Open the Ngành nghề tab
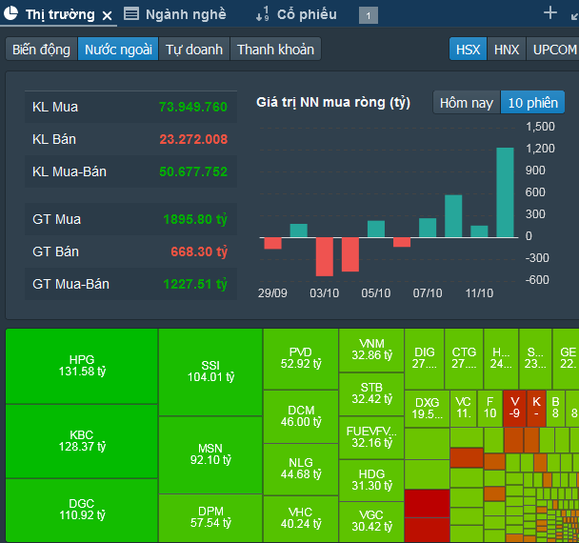The width and height of the screenshot is (579, 543). (x=186, y=14)
